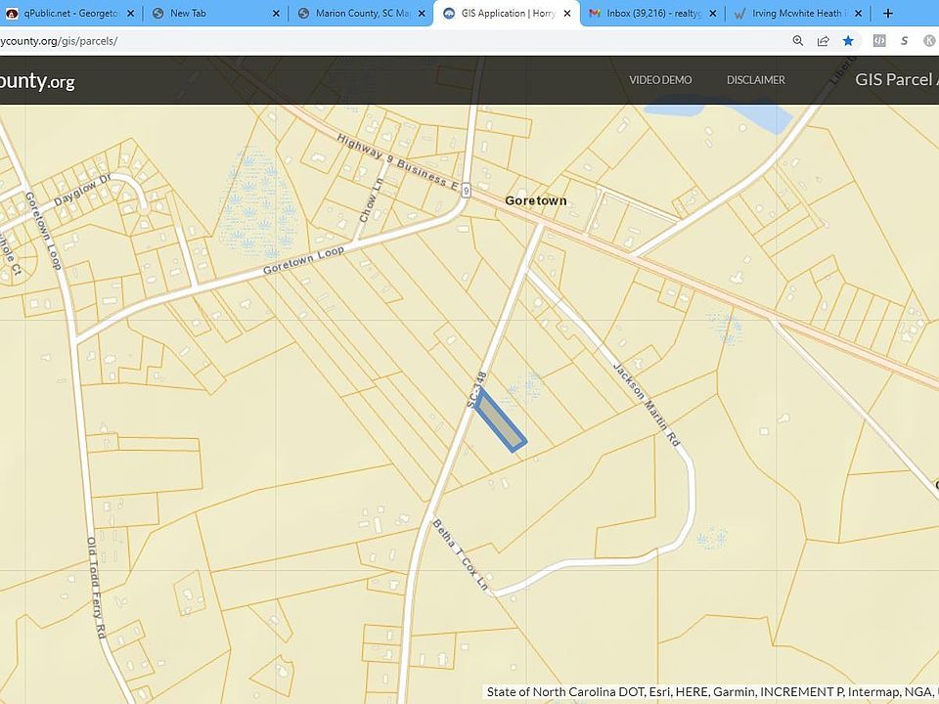Open the DISCLAIMER link

756,80
